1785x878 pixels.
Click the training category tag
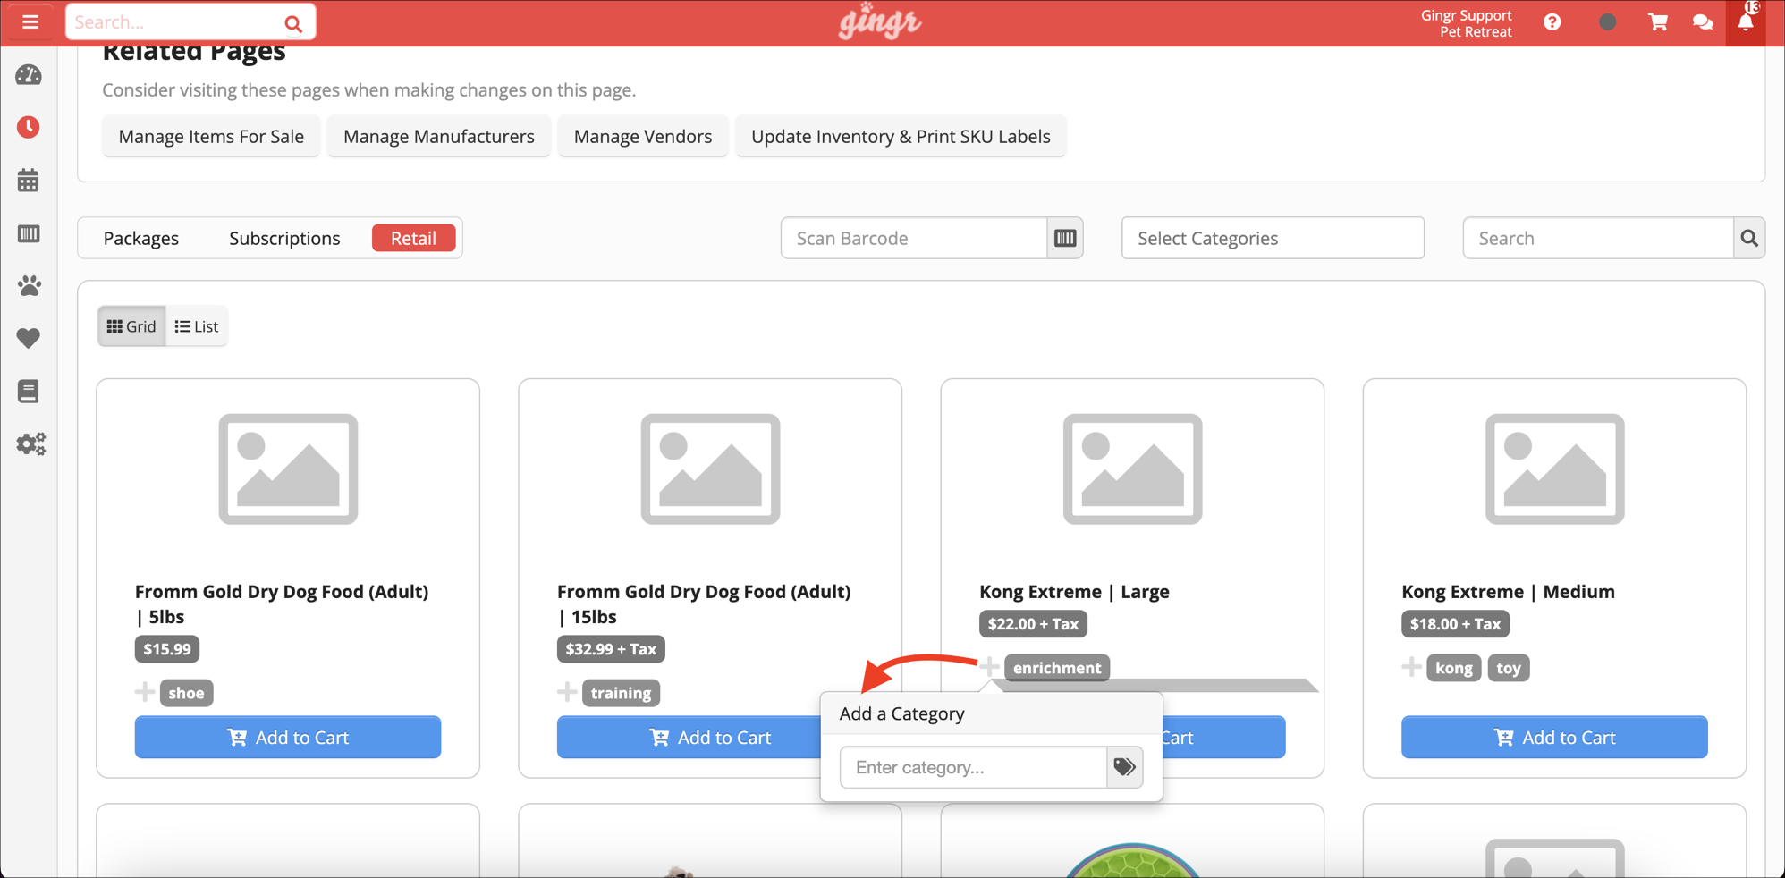click(621, 692)
